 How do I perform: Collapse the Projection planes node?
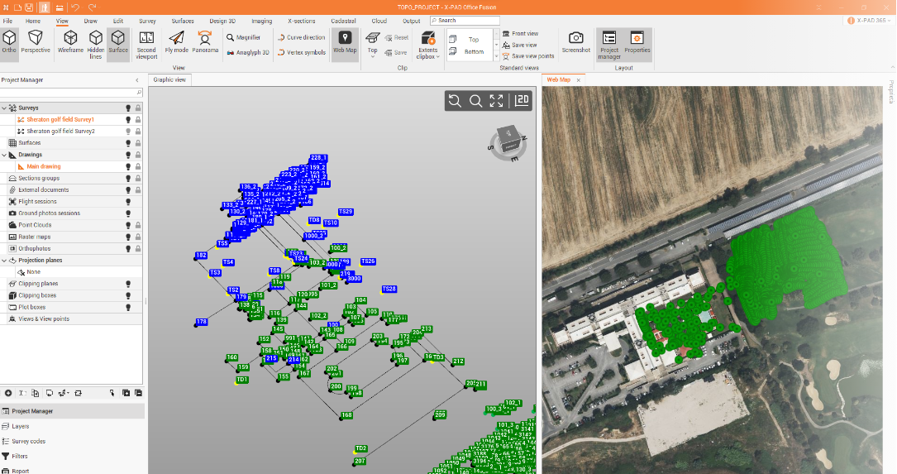4,260
